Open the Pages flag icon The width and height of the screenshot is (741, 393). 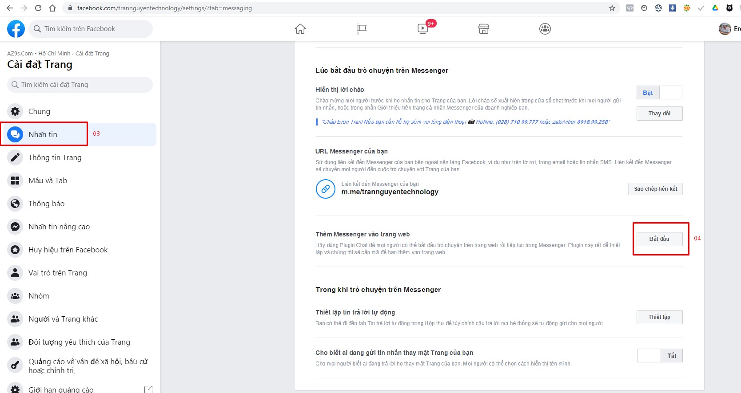coord(362,29)
